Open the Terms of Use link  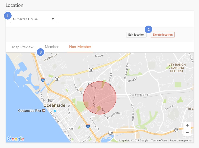tap(159, 141)
